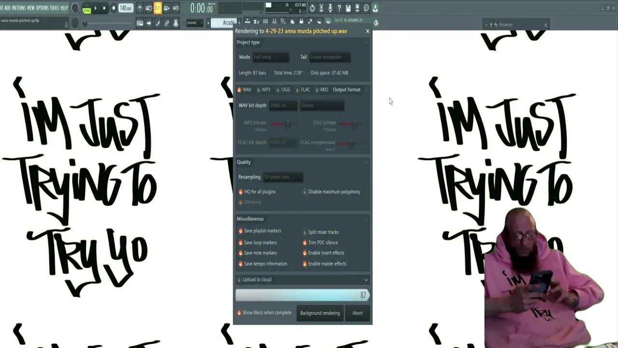The image size is (618, 348).
Task: Select the FLAC output format
Action: click(303, 90)
